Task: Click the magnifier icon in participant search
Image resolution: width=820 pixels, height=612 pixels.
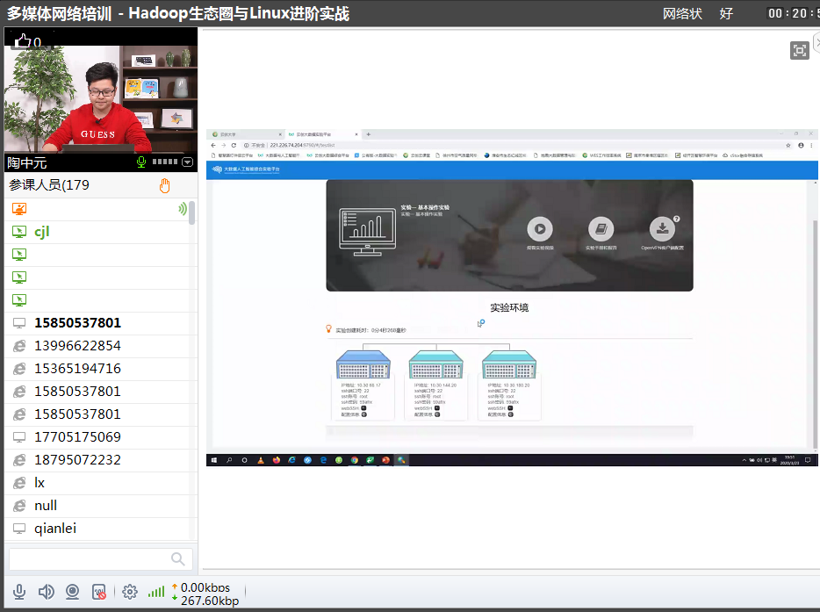Action: tap(178, 559)
